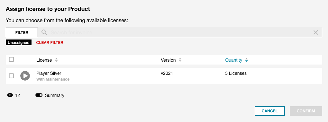Click the CANCEL button
This screenshot has height=122, width=328.
(270, 111)
